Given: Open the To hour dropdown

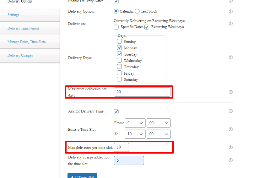Looking at the screenshot, I should [135, 134].
